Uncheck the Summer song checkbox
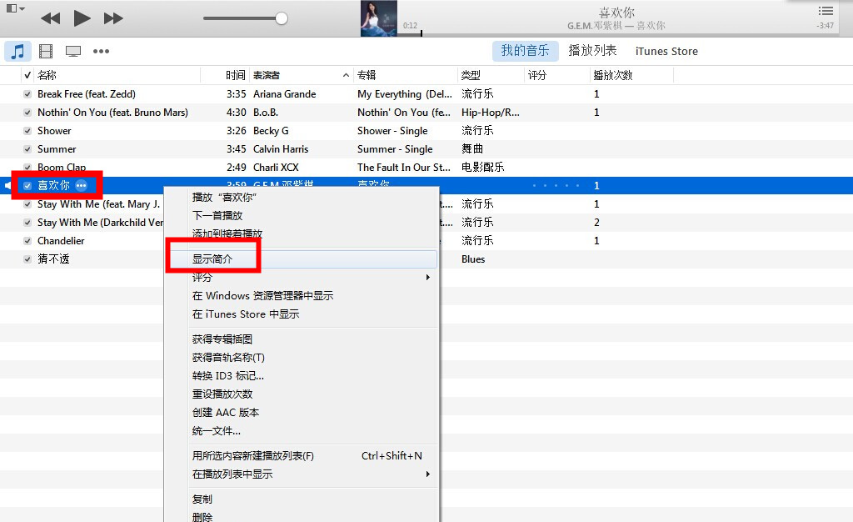 27,149
